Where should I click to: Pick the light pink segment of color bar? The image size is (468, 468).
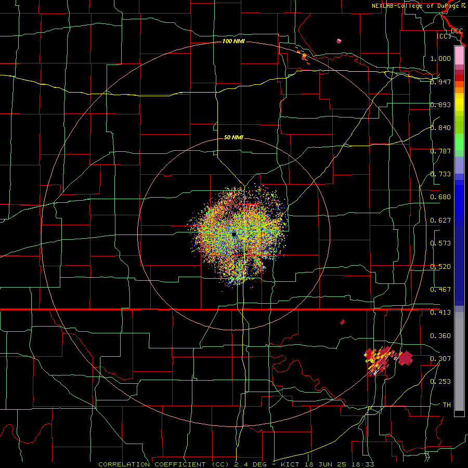point(459,56)
